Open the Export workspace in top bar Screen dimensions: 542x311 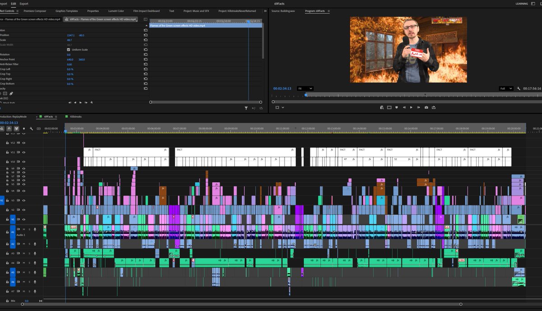[x=23, y=4]
